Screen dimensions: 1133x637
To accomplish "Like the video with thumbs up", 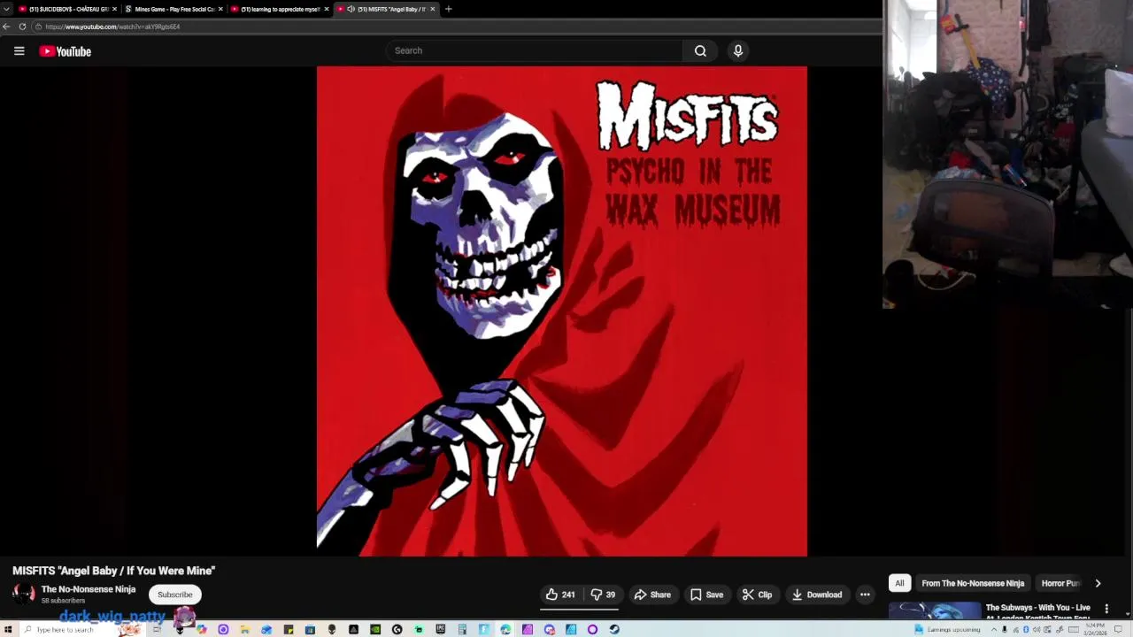I will tap(560, 595).
